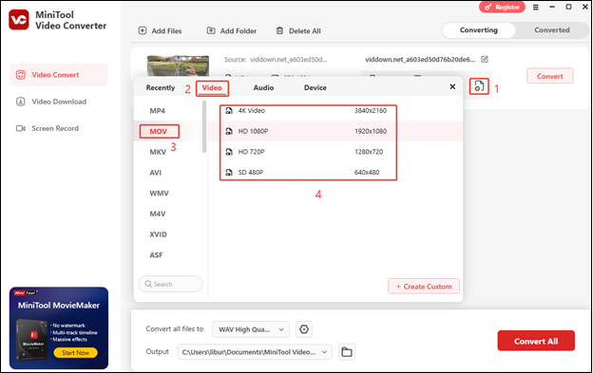The height and width of the screenshot is (373, 593).
Task: Click the Video Download sidebar icon
Action: point(20,102)
